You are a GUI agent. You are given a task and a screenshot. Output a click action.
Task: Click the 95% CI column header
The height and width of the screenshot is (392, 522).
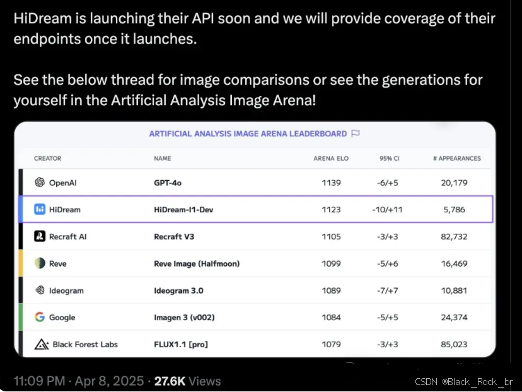pos(389,158)
